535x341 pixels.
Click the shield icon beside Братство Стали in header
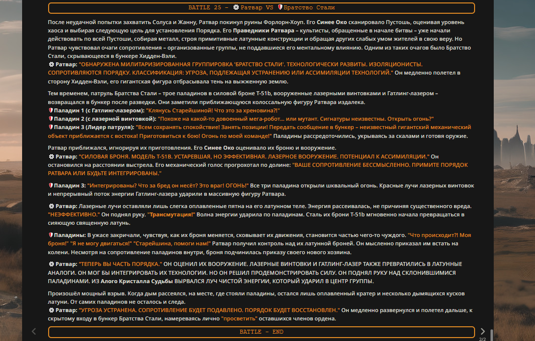pos(280,7)
